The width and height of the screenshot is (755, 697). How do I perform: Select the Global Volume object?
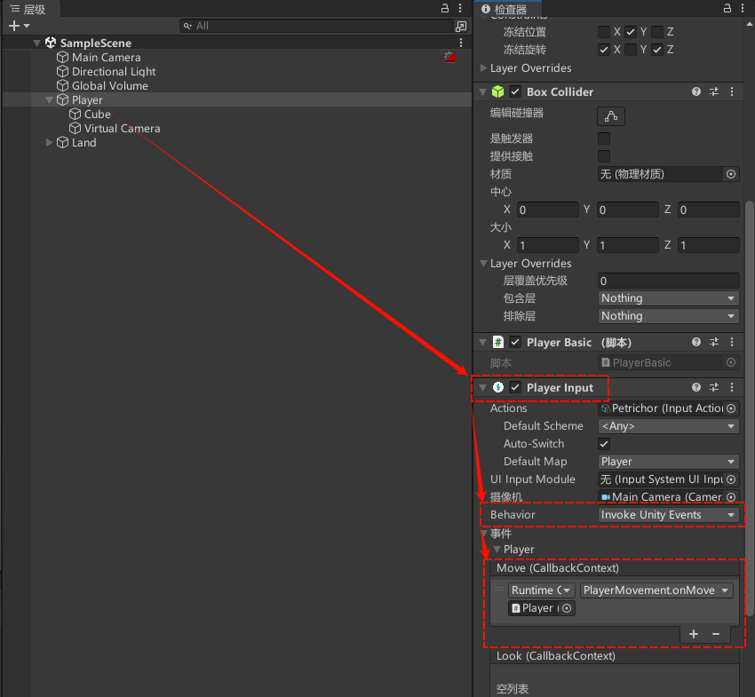(110, 85)
